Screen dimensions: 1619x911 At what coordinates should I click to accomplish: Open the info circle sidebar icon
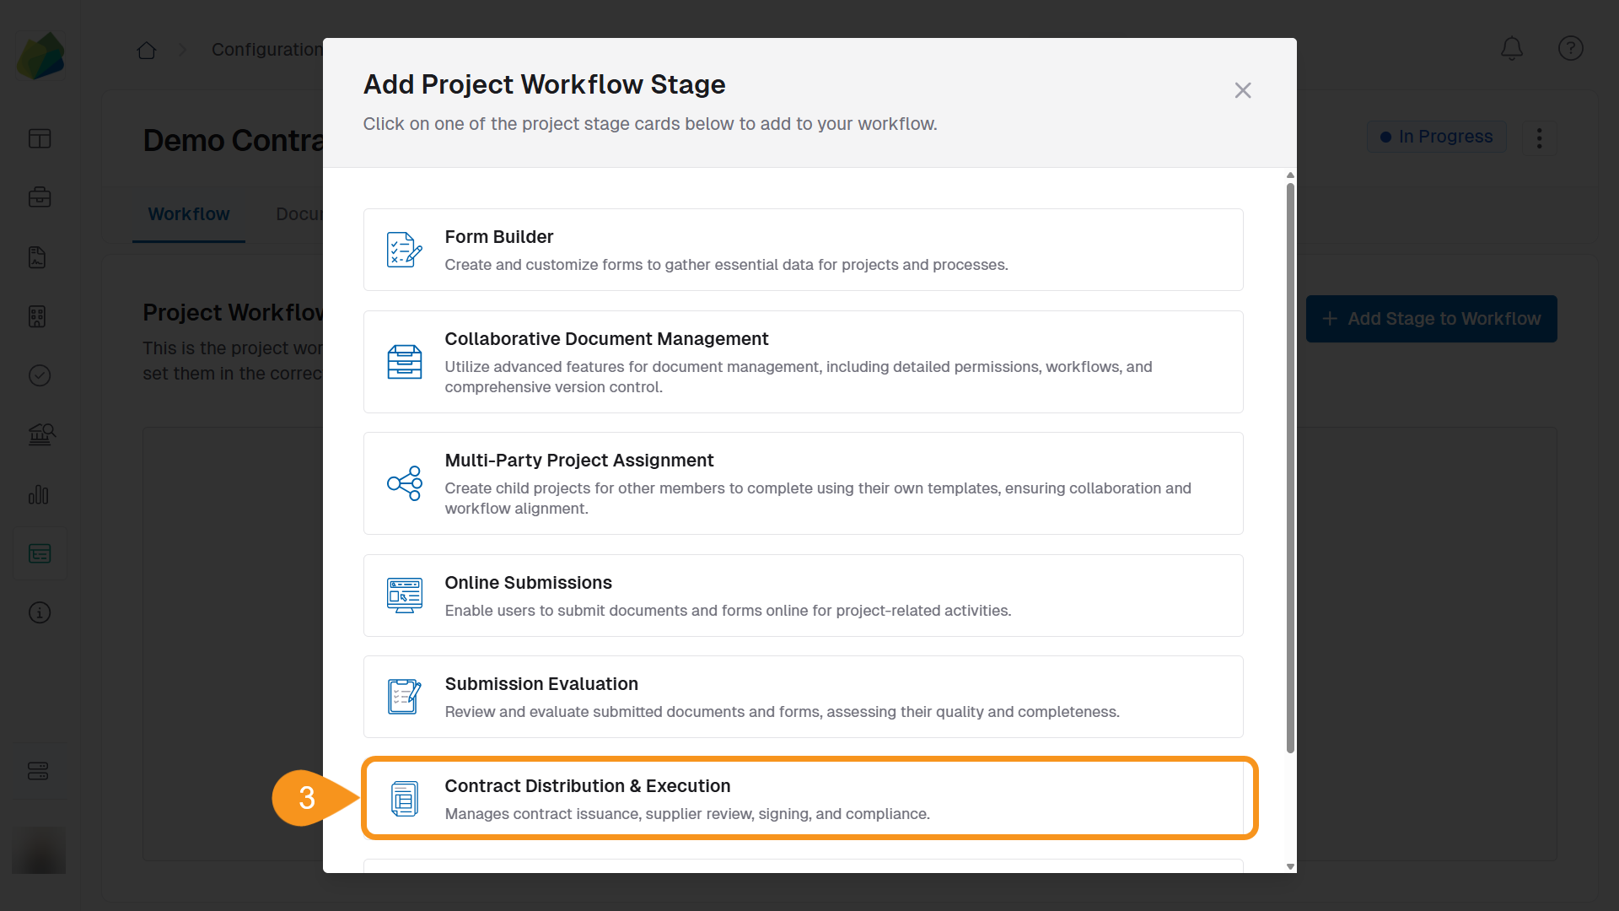pos(40,612)
